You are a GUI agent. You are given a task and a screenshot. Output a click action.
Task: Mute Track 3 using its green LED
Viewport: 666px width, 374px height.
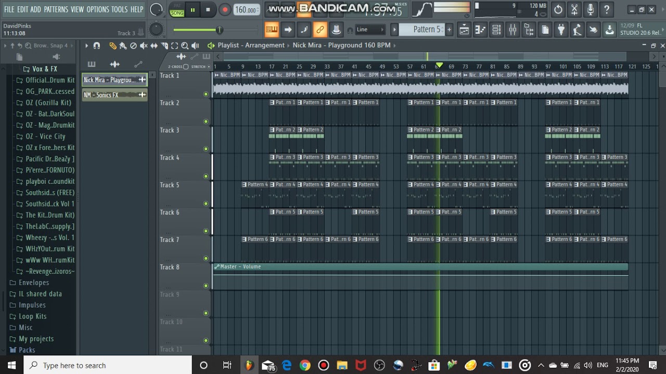pyautogui.click(x=206, y=149)
